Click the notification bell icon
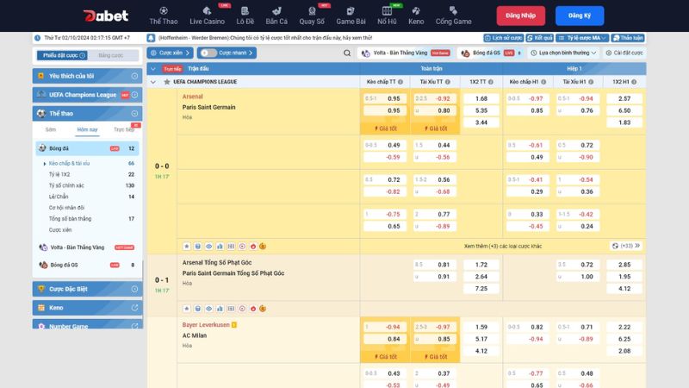Screen dimensions: 689x388 (x=152, y=39)
